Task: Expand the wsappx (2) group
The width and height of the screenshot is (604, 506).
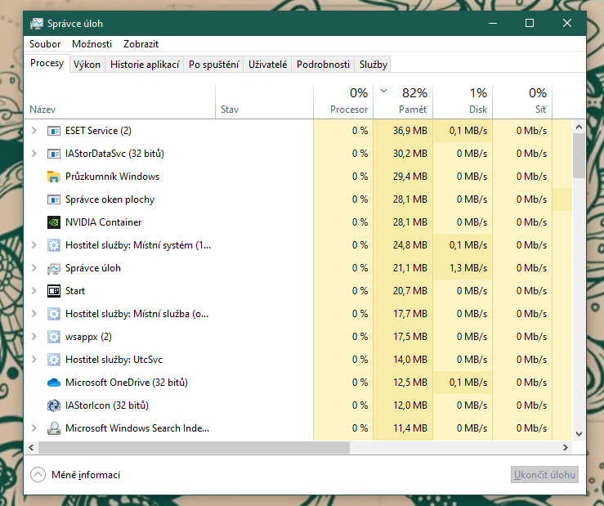Action: point(34,337)
